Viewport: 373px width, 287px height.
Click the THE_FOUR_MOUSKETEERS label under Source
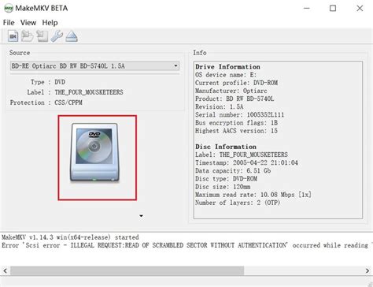pos(89,92)
